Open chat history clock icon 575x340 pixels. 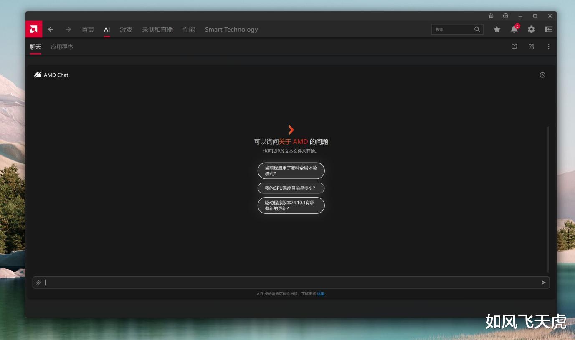pos(542,75)
